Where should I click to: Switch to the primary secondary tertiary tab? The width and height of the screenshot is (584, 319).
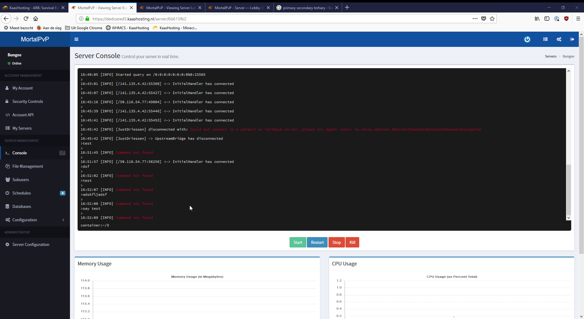tap(307, 8)
